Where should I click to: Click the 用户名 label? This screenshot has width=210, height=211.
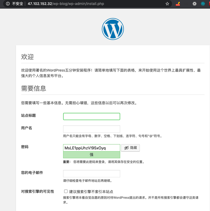click(x=26, y=128)
